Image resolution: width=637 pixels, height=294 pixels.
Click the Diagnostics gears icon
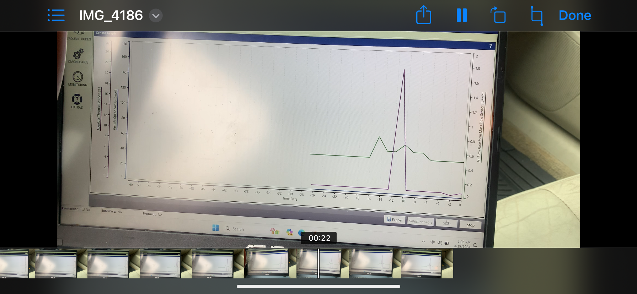(78, 54)
